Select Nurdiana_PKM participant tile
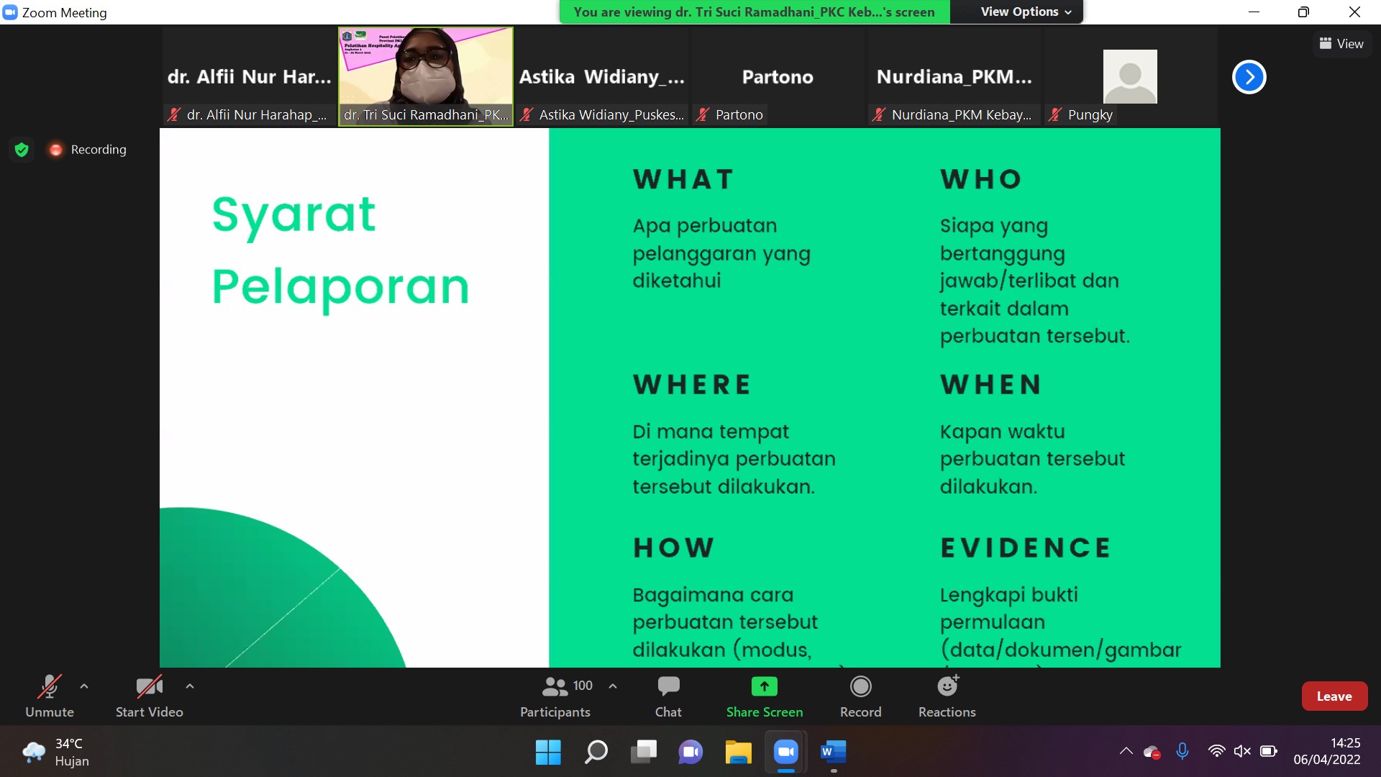Viewport: 1381px width, 777px height. (x=954, y=76)
